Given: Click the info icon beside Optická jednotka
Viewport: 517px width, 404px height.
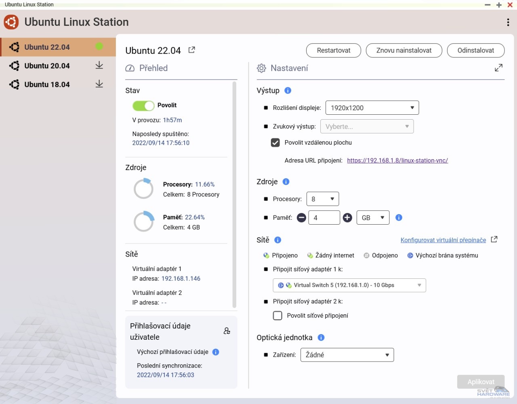Looking at the screenshot, I should [x=321, y=337].
